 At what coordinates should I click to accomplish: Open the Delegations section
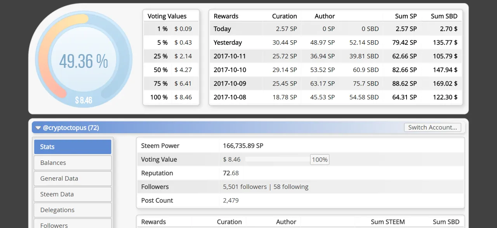coord(73,210)
